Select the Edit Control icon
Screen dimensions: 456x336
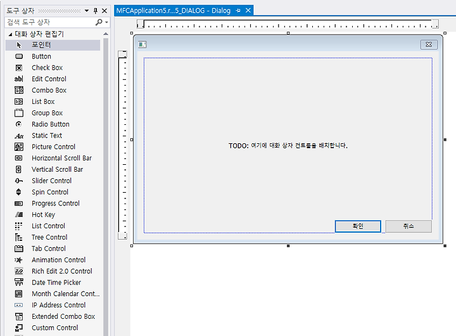(x=18, y=79)
